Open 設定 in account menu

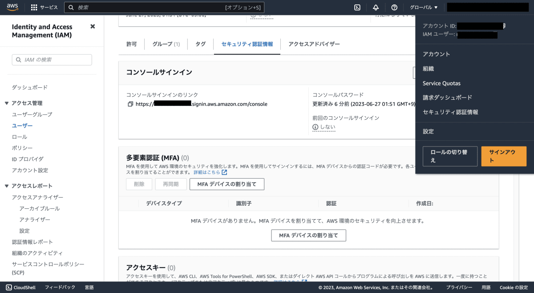(x=428, y=131)
